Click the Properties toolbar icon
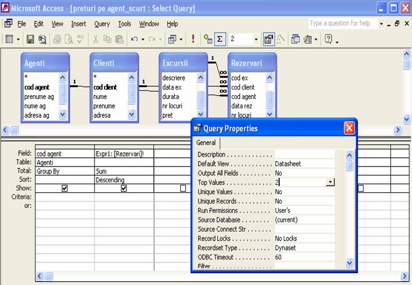This screenshot has height=285, width=412. coord(269,39)
